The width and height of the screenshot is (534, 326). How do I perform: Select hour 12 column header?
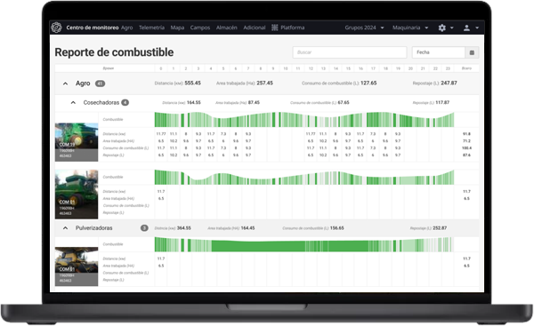[x=311, y=68]
